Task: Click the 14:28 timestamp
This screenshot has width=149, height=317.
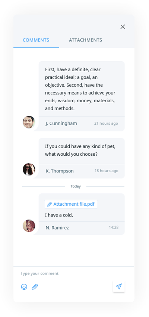Action: [x=114, y=227]
